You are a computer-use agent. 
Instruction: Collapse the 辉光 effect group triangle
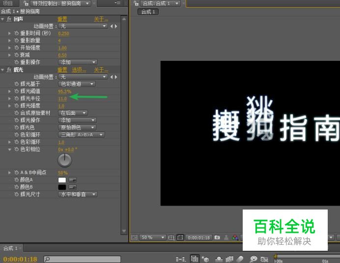(x=2, y=70)
